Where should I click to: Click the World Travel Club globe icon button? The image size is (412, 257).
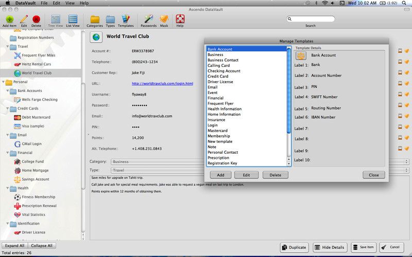pyautogui.click(x=96, y=37)
